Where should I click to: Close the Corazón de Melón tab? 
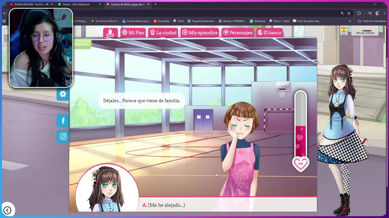[148, 4]
